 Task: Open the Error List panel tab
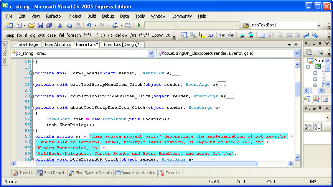point(170,173)
